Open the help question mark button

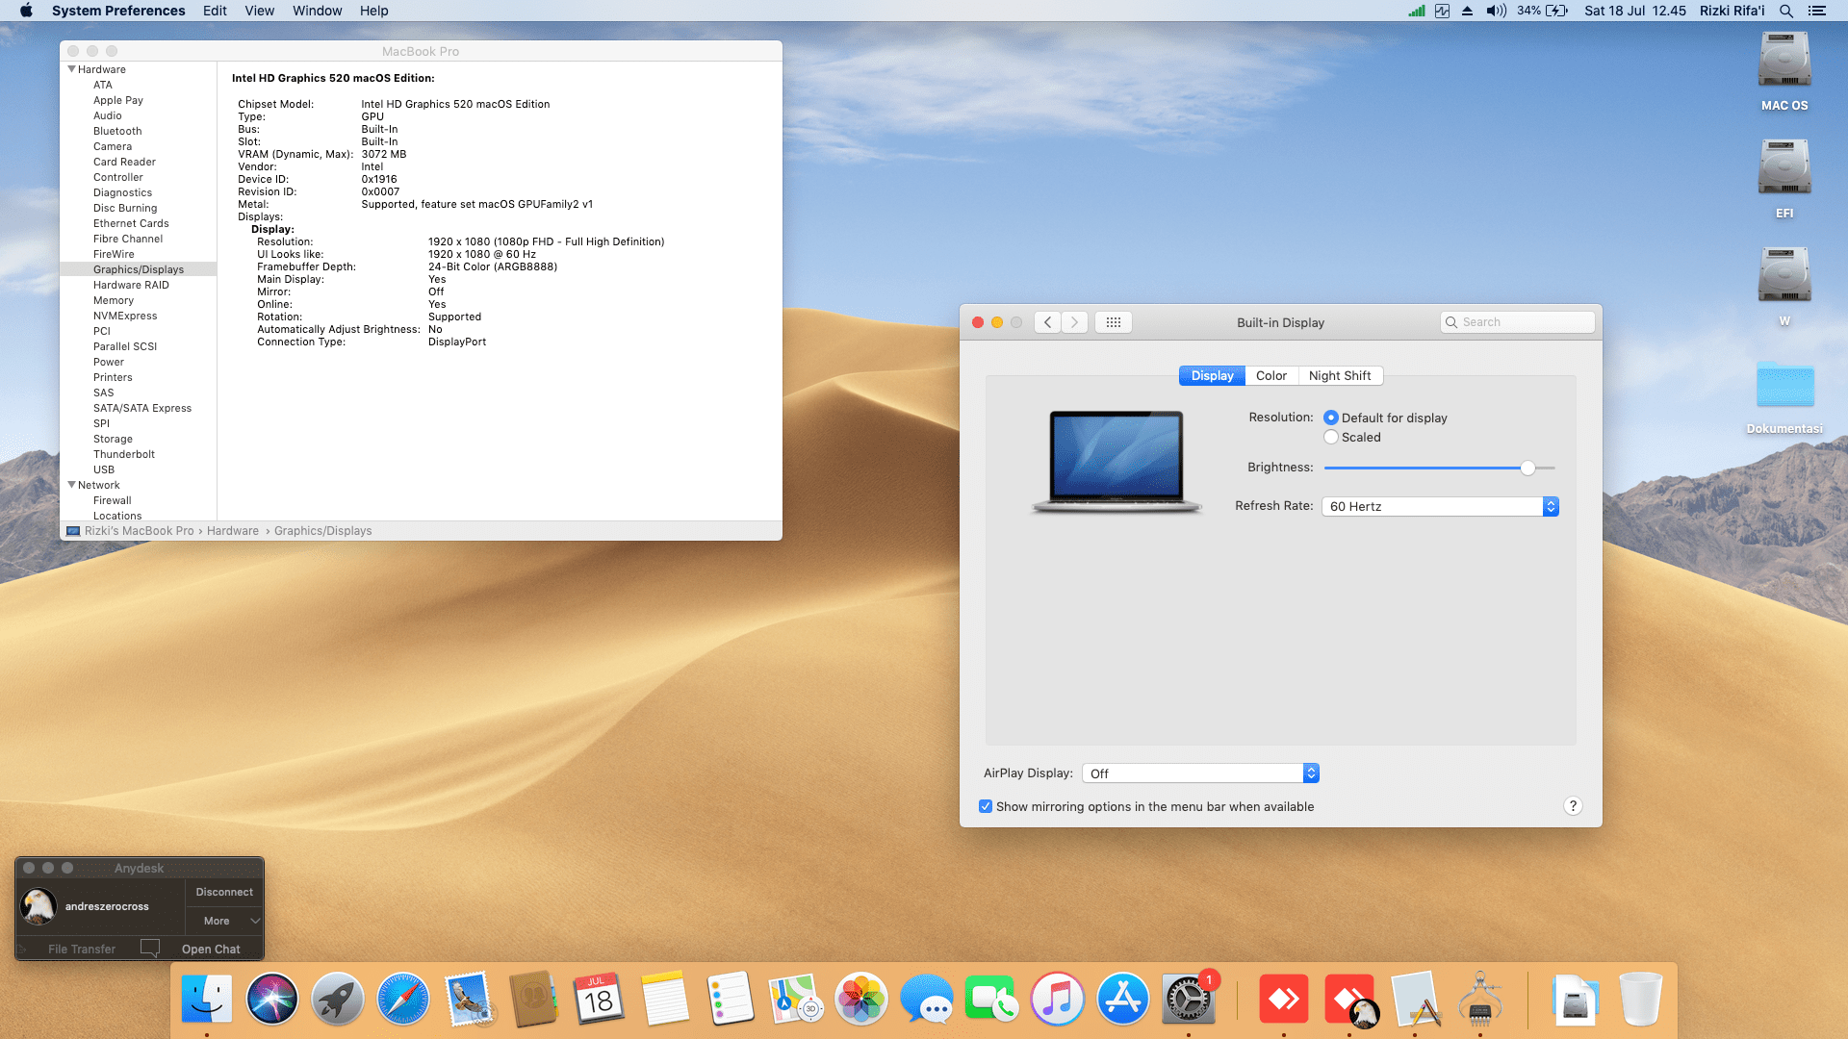[x=1573, y=806]
